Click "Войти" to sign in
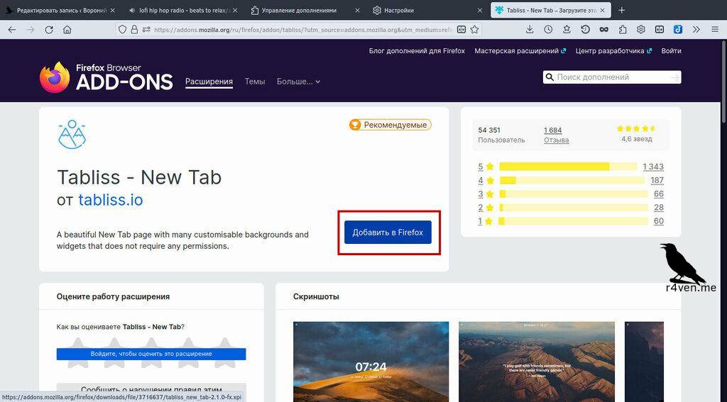Screen dimensions: 727x402 point(671,51)
